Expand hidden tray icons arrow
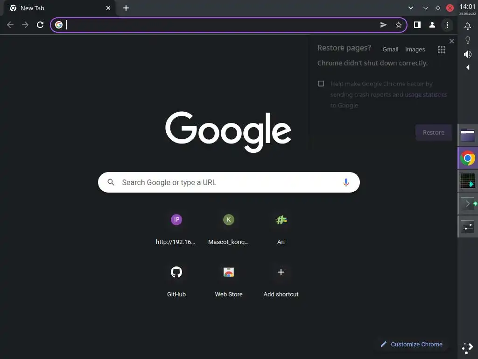This screenshot has width=478, height=359. [x=468, y=67]
